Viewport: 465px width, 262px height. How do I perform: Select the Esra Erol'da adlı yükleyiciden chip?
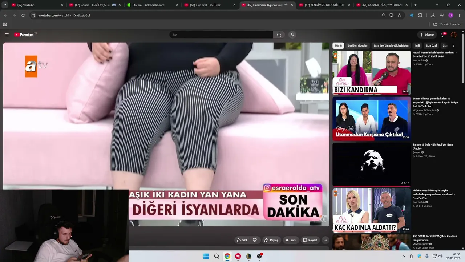click(391, 46)
